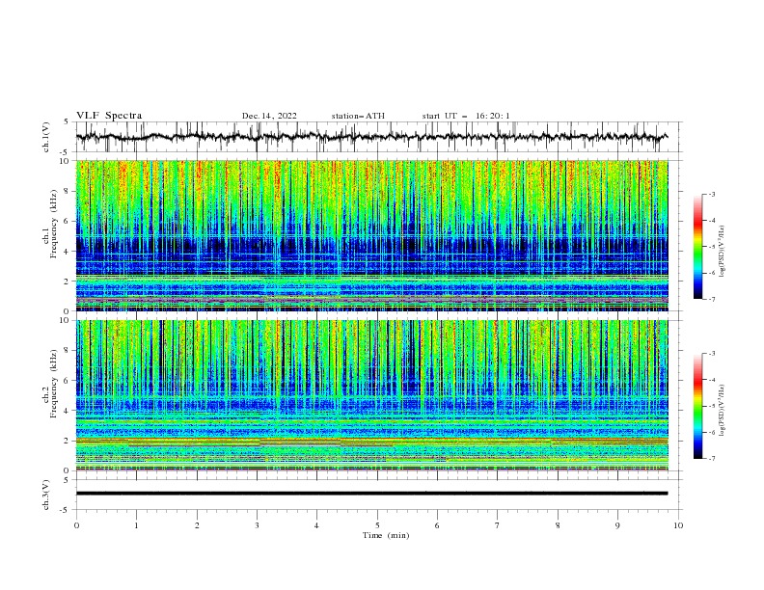Viewport: 764px width, 590px height.
Task: Click the "Time (min)" axis title
Action: 386,535
